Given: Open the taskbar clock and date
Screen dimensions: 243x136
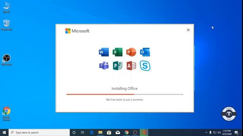Looking at the screenshot, I should (x=227, y=133).
